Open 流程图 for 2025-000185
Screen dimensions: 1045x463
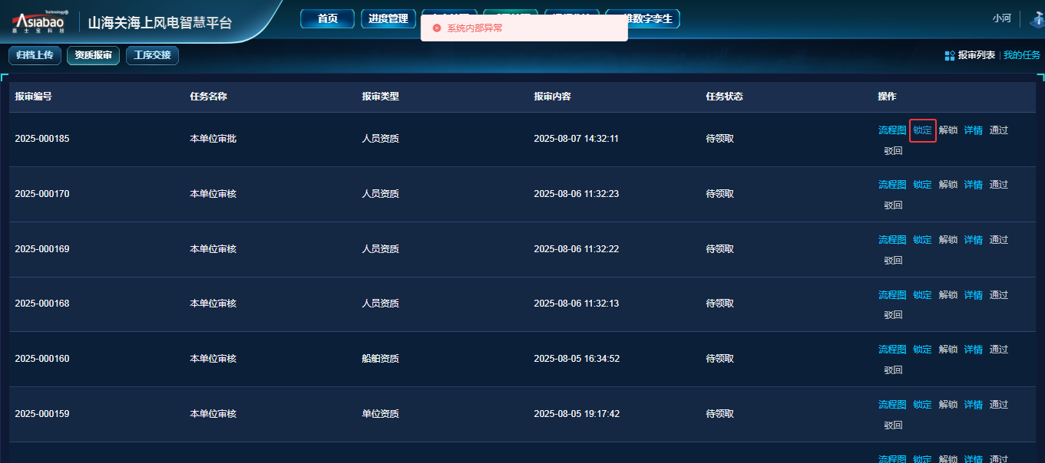[892, 130]
